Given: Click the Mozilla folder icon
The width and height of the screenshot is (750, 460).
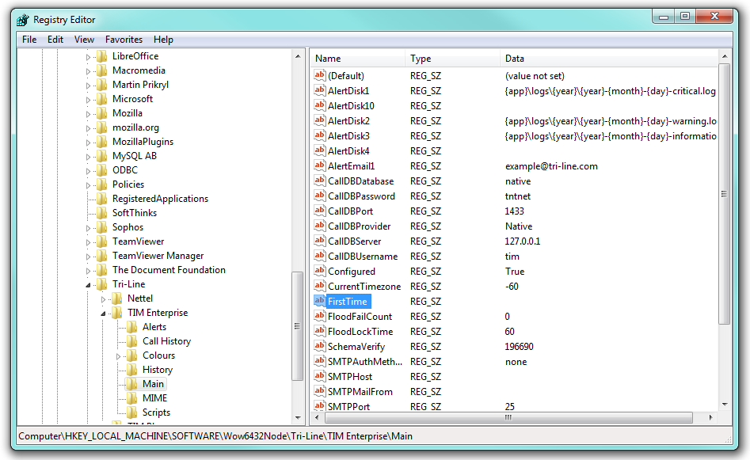Looking at the screenshot, I should (x=101, y=113).
